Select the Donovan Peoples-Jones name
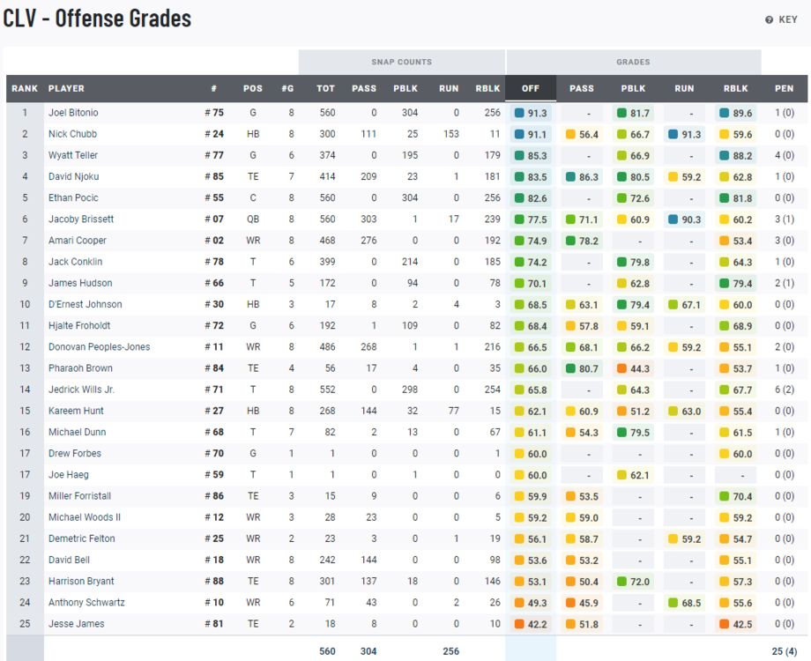 100,346
